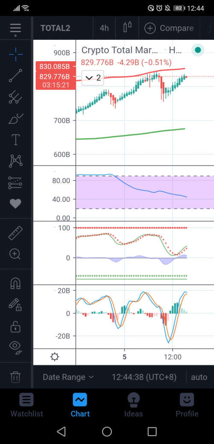Switch to the Watchlist tab
Viewport: 214px width, 444px height.
click(x=27, y=406)
